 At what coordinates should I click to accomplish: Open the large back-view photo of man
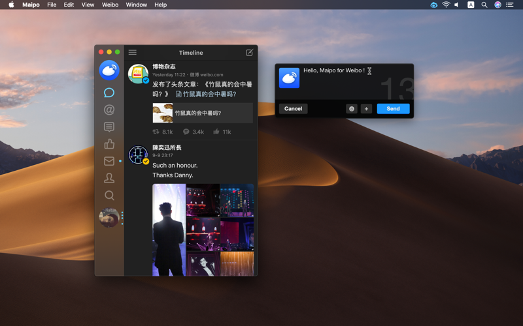coord(169,230)
